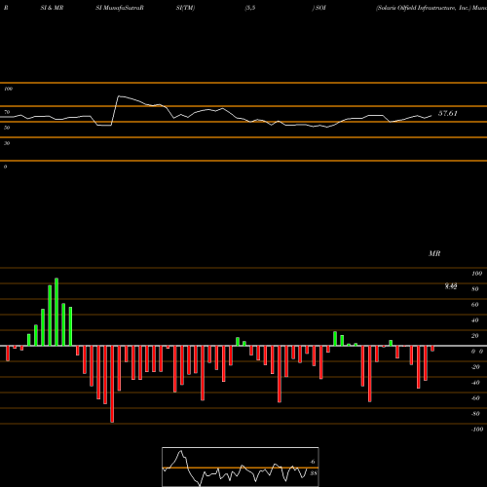Screen dimensions: 487x487
Task: Click the MR axis label -80
Action: click(475, 414)
